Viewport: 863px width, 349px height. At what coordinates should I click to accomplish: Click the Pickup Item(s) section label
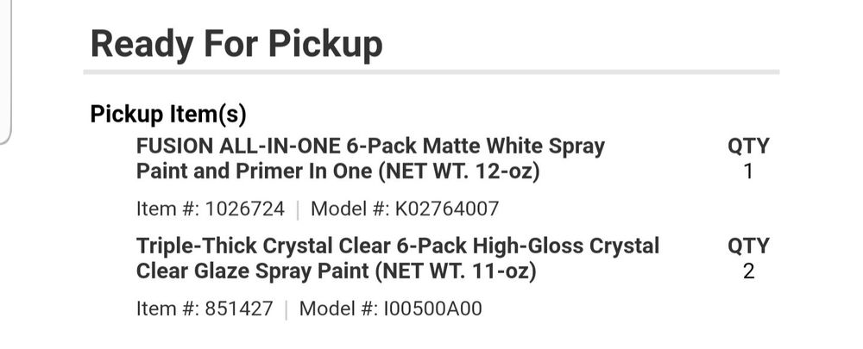coord(168,114)
